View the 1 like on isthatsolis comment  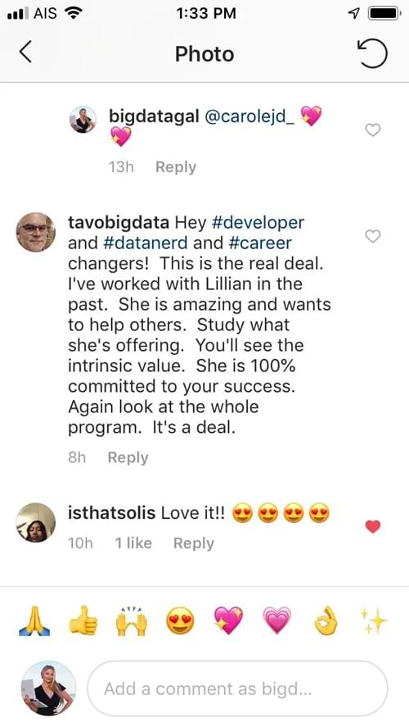point(133,543)
